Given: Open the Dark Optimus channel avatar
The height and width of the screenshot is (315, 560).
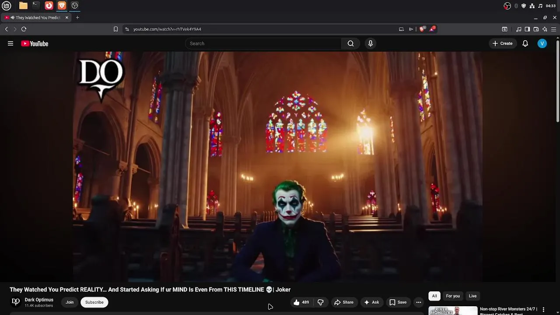Looking at the screenshot, I should pos(16,302).
